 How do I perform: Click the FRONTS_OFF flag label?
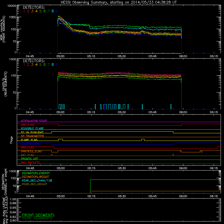tap(30, 158)
